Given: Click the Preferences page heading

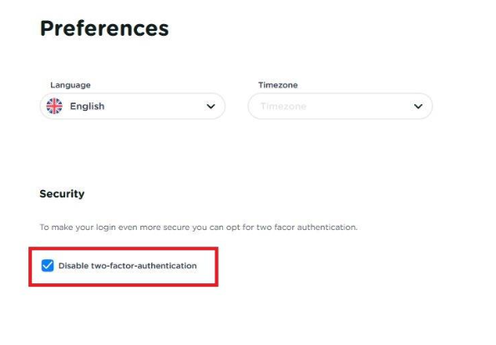Looking at the screenshot, I should pos(104,28).
